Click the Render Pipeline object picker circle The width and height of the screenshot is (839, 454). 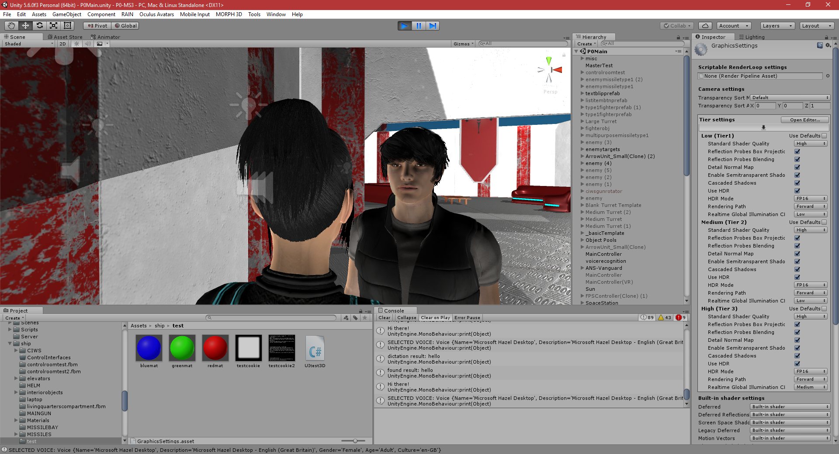tap(828, 76)
